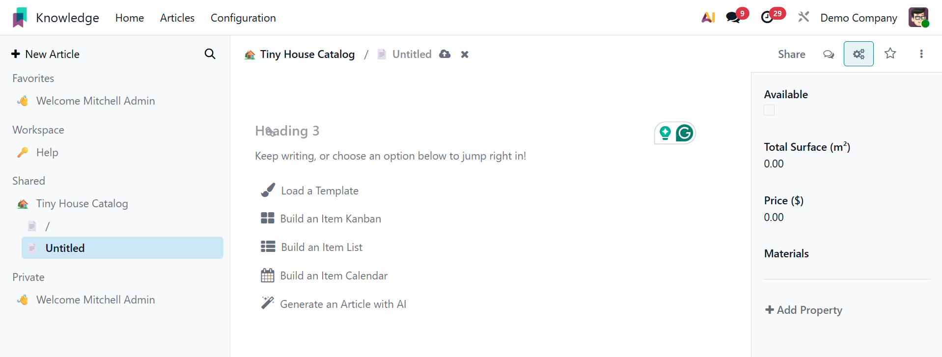Open the AI assistant icon in navbar

[x=708, y=18]
